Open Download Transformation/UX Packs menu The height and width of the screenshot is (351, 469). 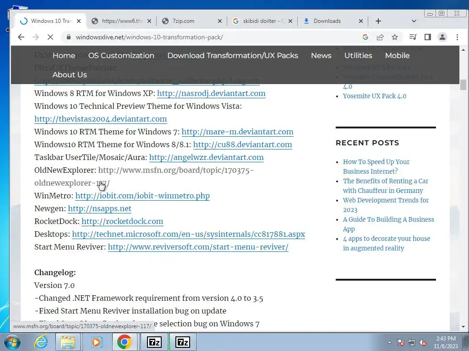coord(233,55)
